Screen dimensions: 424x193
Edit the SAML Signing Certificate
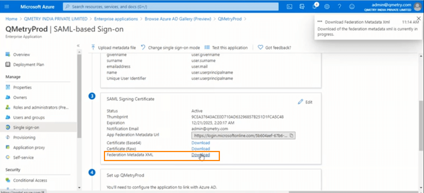[x=305, y=102]
